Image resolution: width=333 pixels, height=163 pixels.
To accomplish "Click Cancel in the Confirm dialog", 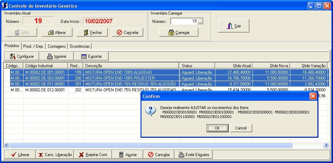I will tap(241, 128).
